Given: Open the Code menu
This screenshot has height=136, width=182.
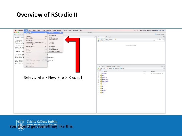Looking at the screenshot, I should pos(34,30).
